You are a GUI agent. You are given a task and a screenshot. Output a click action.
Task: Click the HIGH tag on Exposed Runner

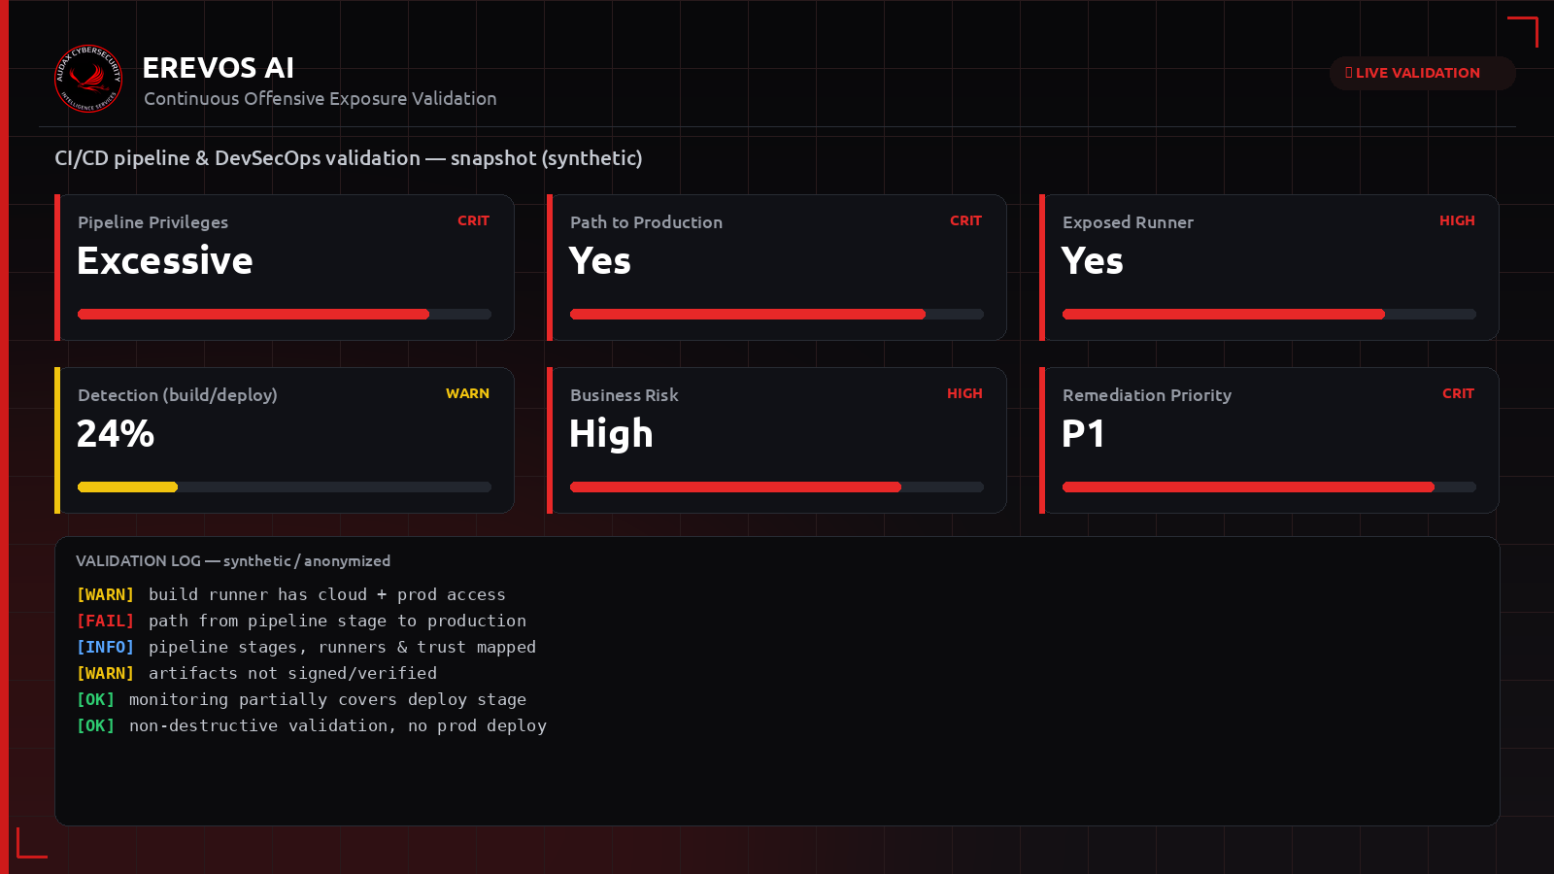coord(1457,221)
